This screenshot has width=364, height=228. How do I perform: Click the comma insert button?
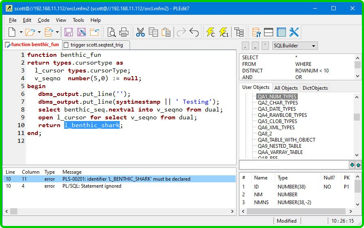point(246,46)
